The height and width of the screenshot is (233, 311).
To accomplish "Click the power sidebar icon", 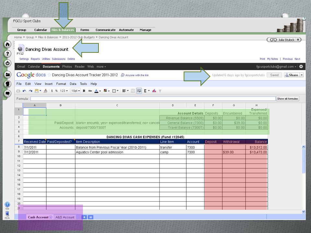I will point(7,63).
